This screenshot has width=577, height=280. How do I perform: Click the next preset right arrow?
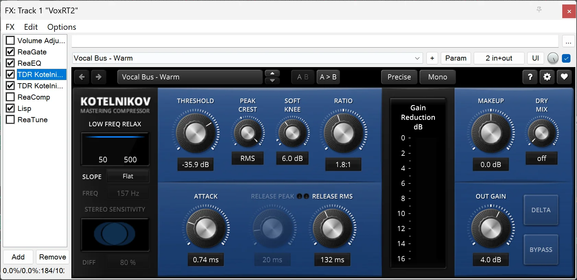[99, 77]
